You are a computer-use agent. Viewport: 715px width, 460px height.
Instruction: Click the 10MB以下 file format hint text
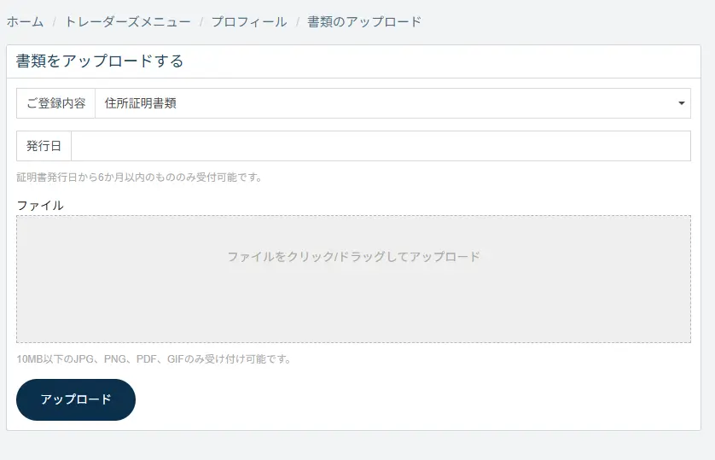[x=154, y=359]
